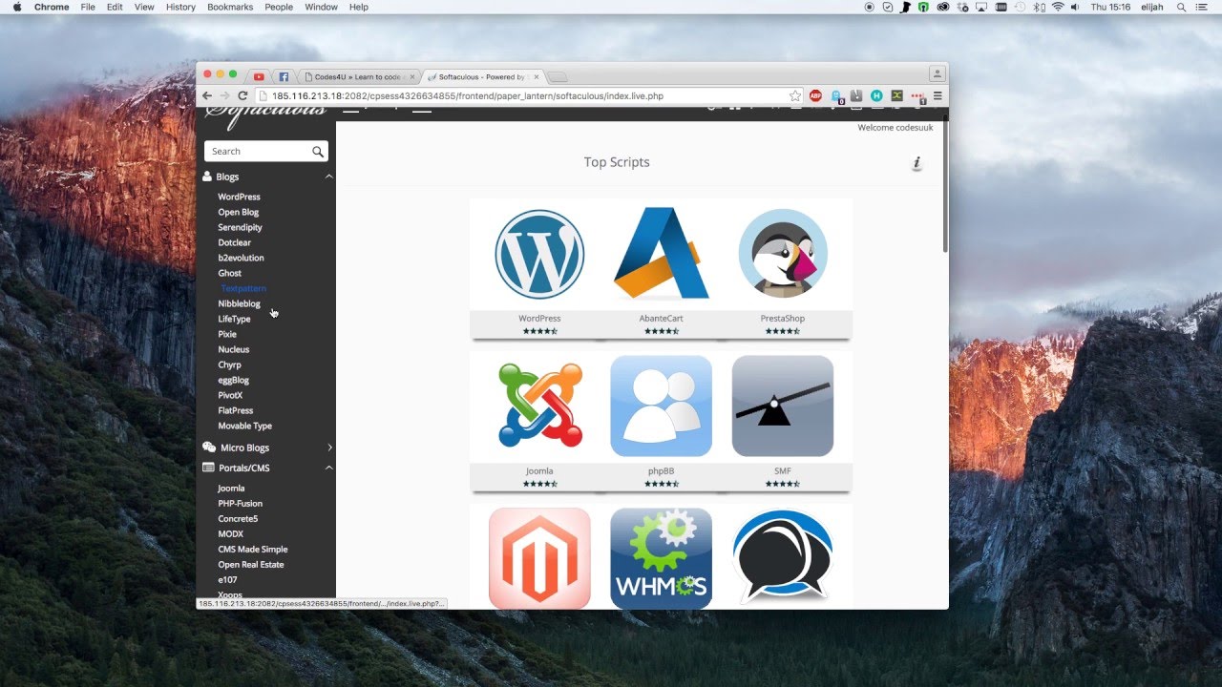Viewport: 1222px width, 687px height.
Task: Open the WHMCS logo tile
Action: tap(661, 558)
